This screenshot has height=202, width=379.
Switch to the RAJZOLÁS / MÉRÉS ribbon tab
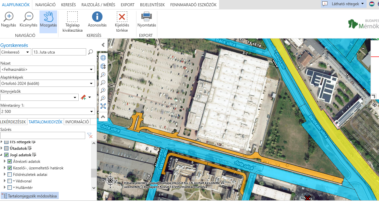(x=98, y=5)
